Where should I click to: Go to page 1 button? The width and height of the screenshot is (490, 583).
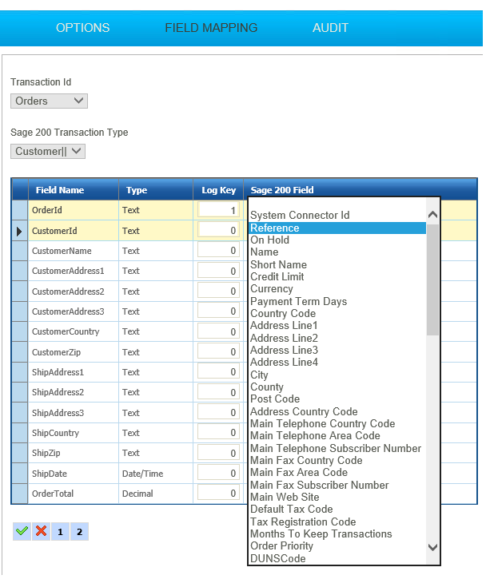(61, 532)
